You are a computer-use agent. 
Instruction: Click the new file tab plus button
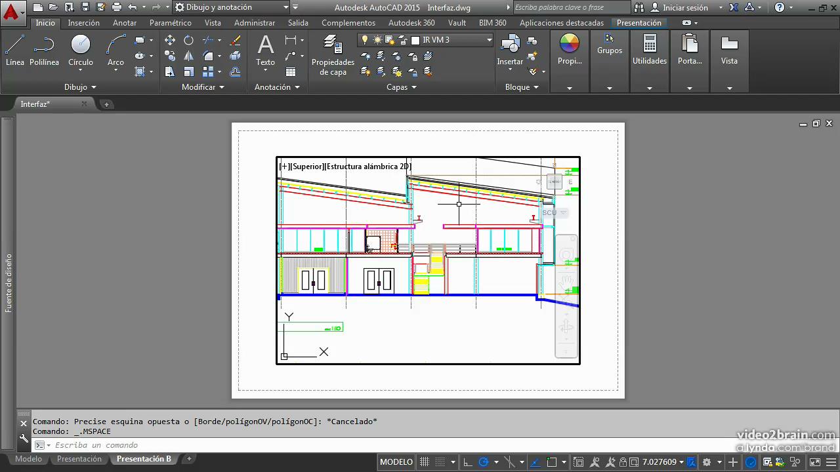106,104
